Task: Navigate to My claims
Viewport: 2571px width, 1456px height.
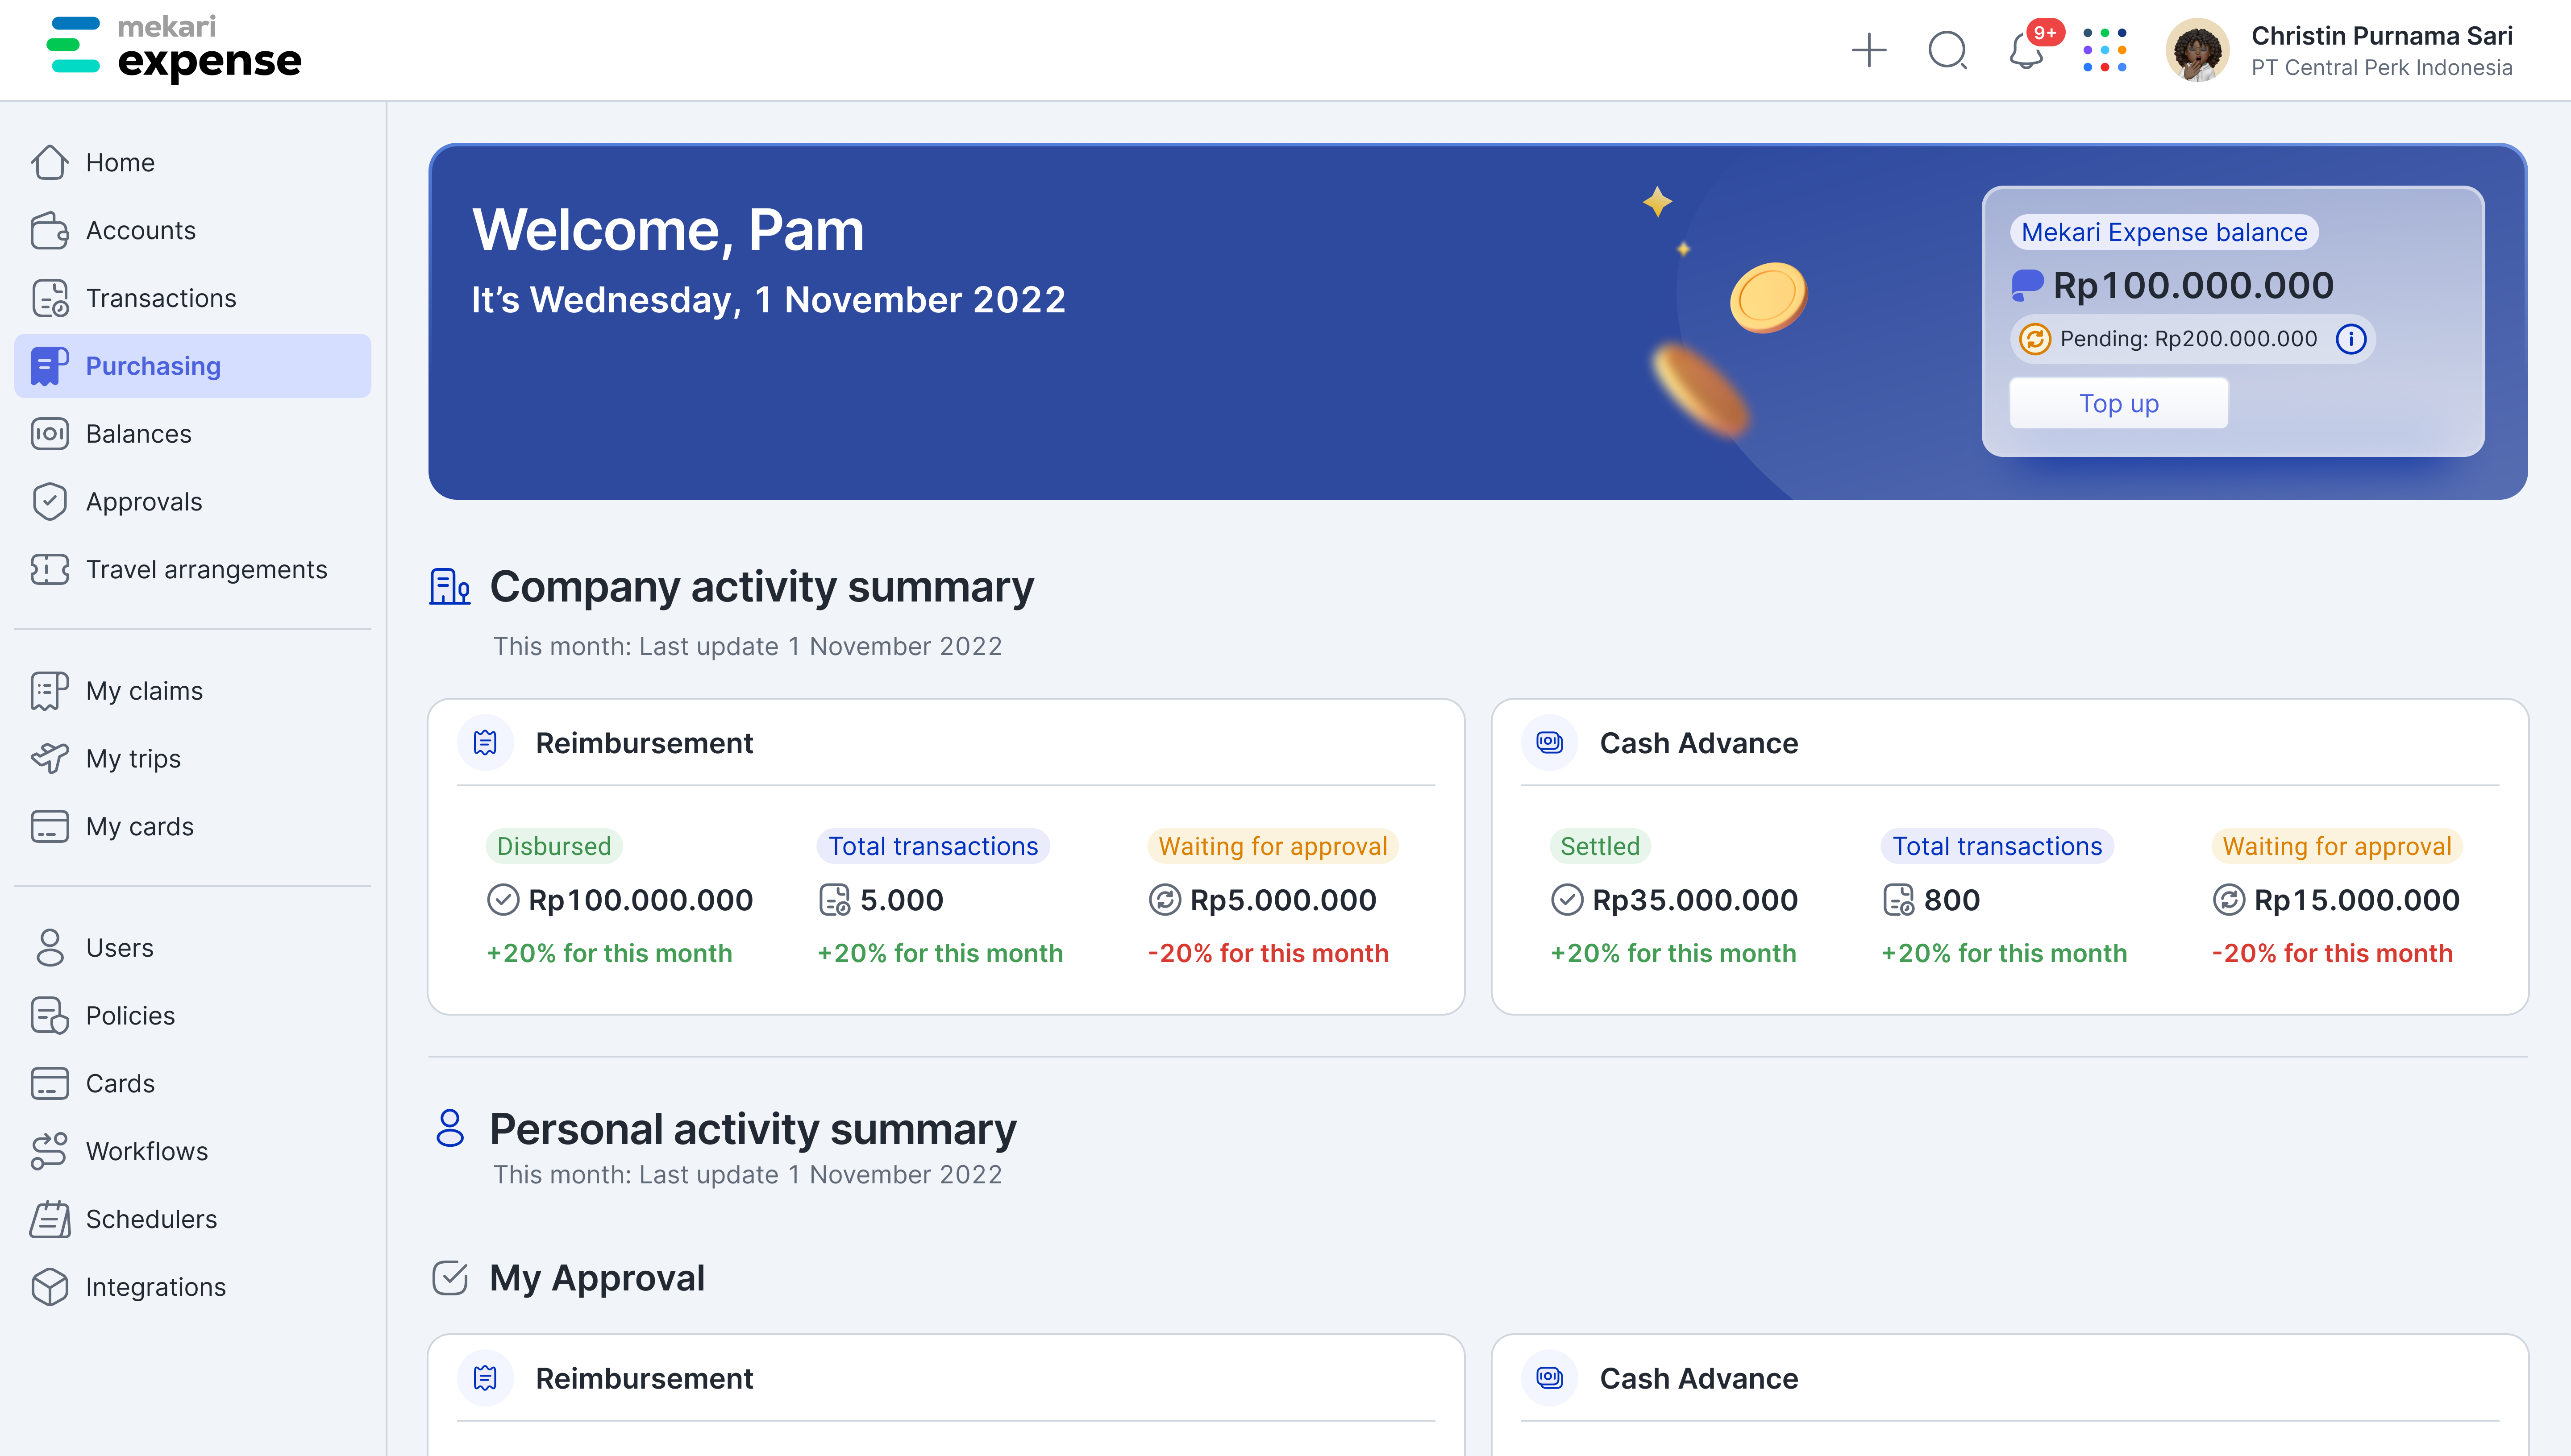Action: point(144,691)
